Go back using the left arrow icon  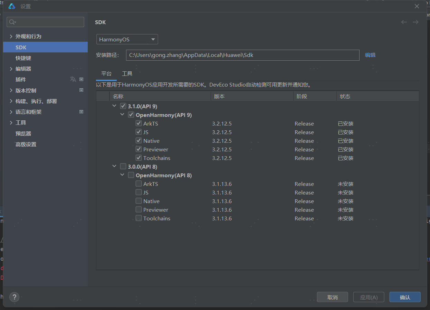click(x=404, y=22)
